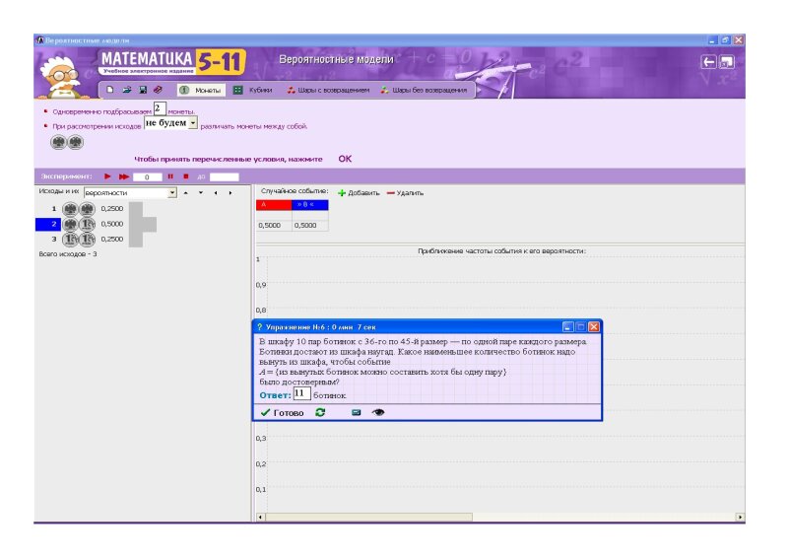Switch to the Кубики tab

pyautogui.click(x=253, y=90)
